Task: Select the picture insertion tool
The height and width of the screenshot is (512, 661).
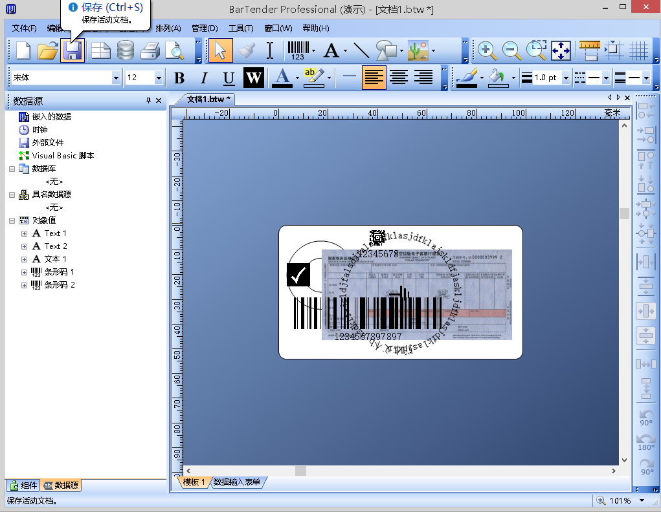Action: 418,50
